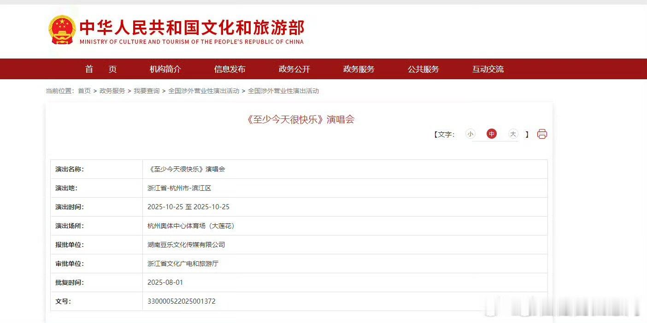This screenshot has width=647, height=323.
Task: Select the approver 浙江省文化广电和旅游厅
Action: 183,264
